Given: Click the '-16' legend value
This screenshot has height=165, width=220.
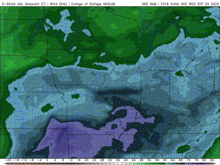Looking at the screenshot, I should 16,160.
